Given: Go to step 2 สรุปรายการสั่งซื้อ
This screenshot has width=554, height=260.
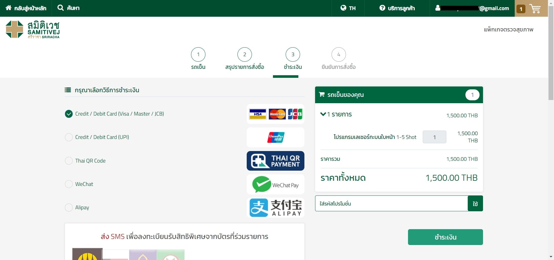Looking at the screenshot, I should point(244,54).
